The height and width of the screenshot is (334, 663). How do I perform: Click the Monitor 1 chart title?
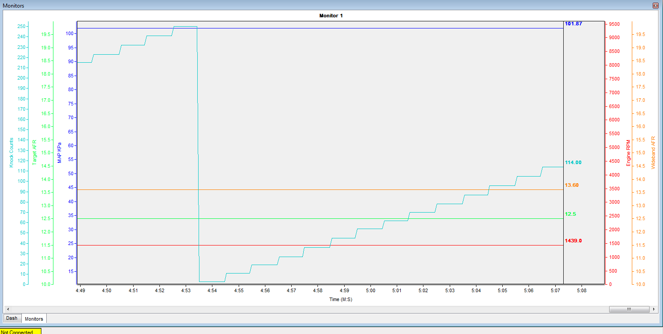coord(331,16)
